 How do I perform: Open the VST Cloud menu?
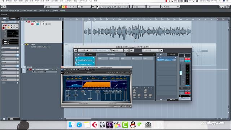[x=83, y=1]
